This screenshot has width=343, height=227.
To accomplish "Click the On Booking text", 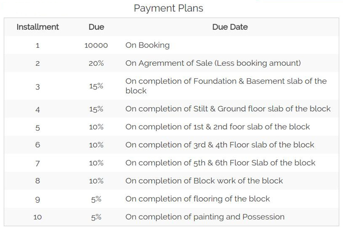I will [x=147, y=45].
